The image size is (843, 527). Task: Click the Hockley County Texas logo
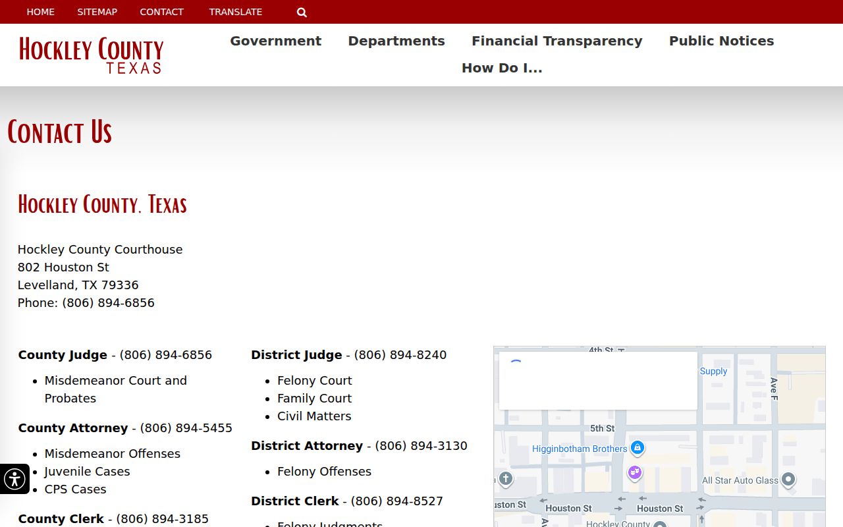(91, 55)
